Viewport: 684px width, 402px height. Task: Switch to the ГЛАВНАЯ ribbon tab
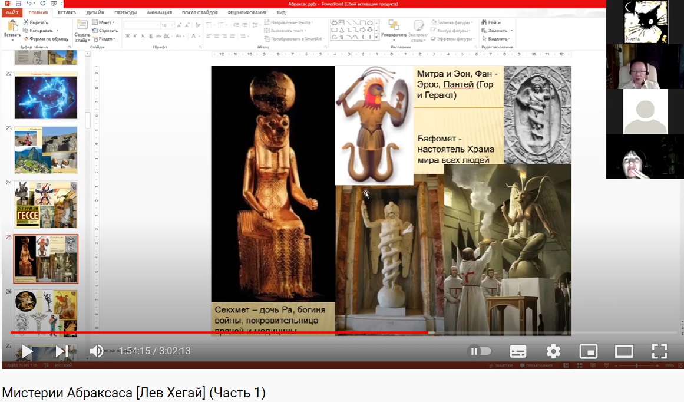pyautogui.click(x=38, y=12)
